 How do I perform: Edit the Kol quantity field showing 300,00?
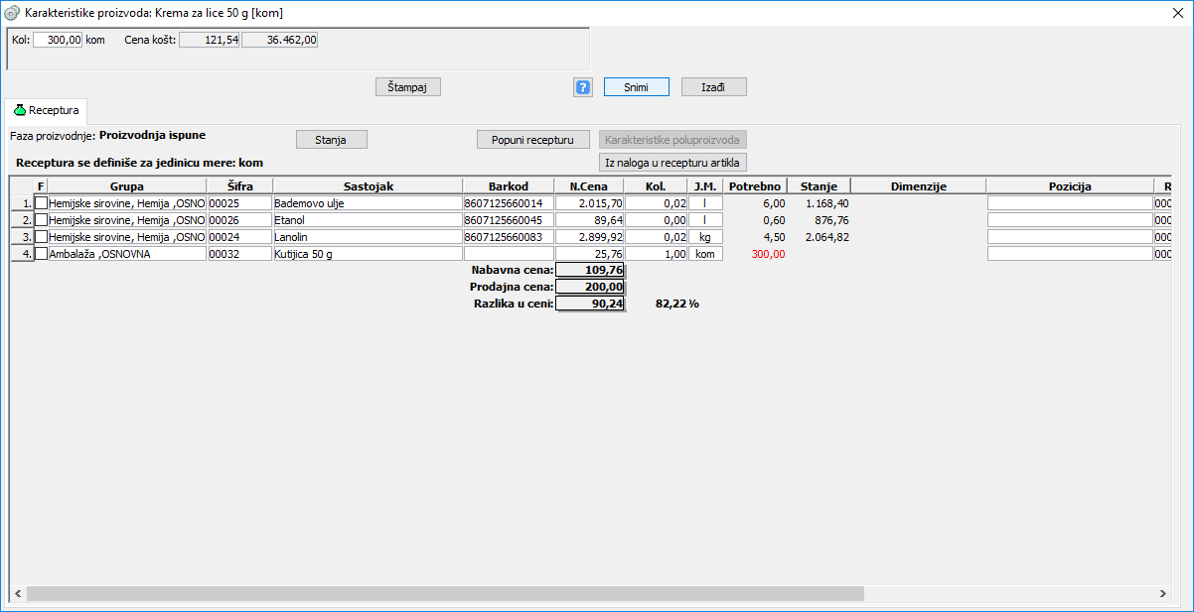pyautogui.click(x=58, y=40)
